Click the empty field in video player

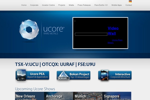pyautogui.click(x=91, y=34)
